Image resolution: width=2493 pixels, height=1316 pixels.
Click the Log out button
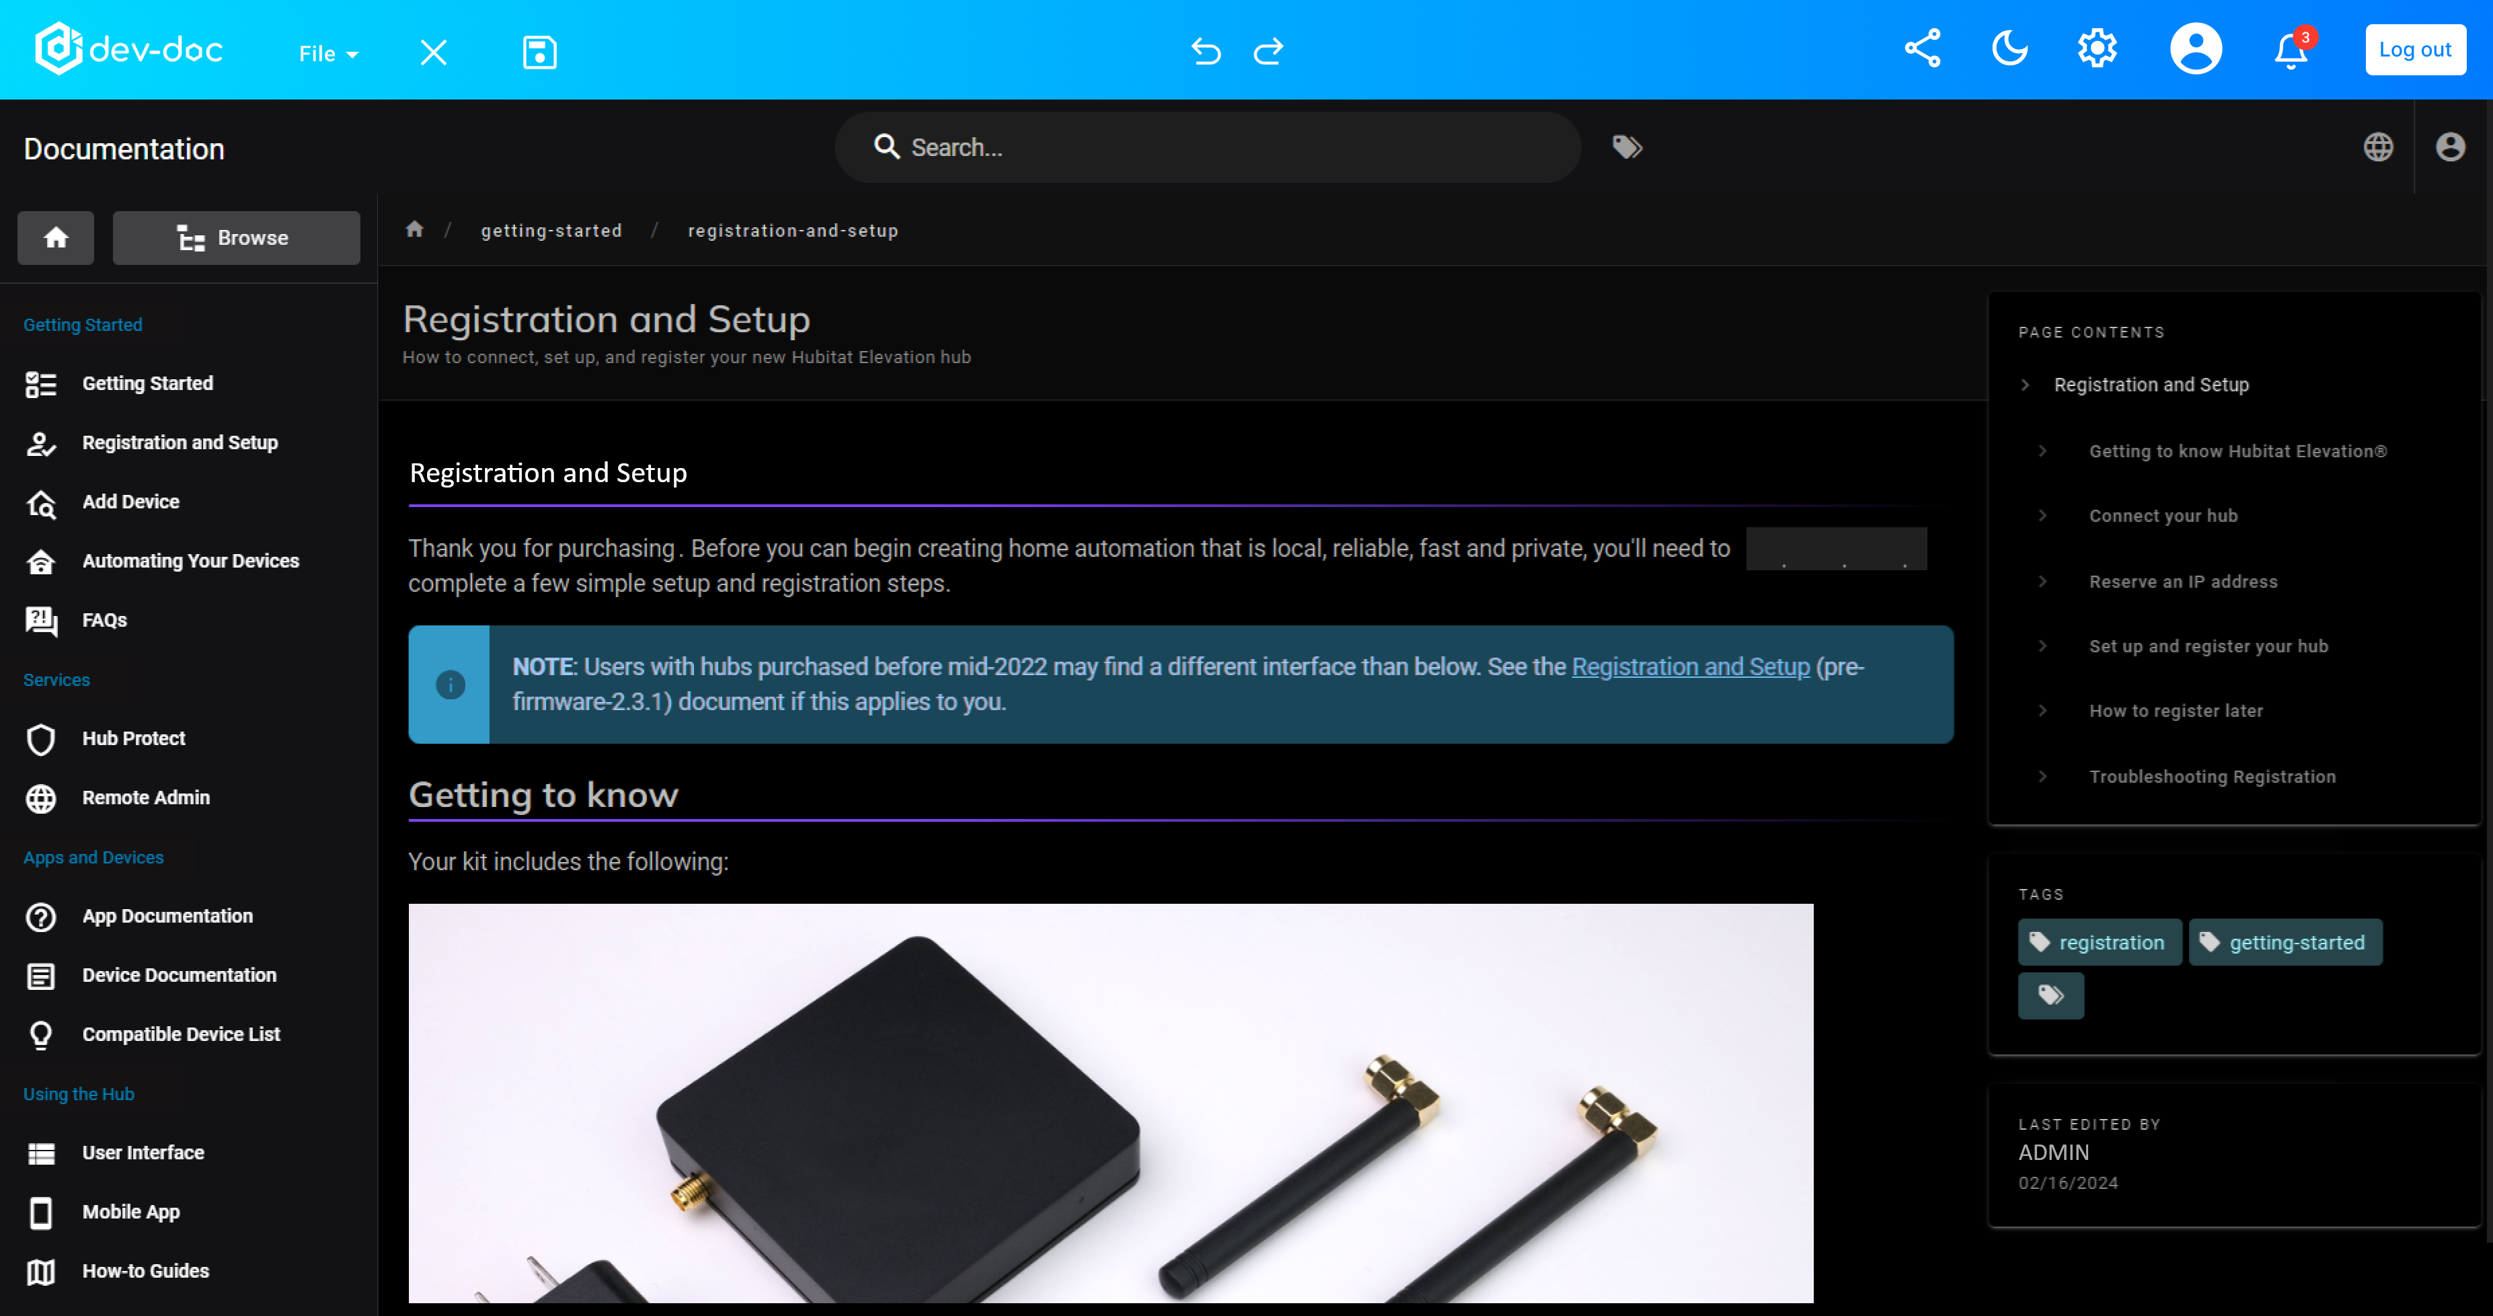pos(2414,49)
